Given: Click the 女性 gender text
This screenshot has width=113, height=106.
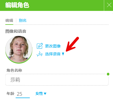Looking at the screenshot, I should click(39, 93).
